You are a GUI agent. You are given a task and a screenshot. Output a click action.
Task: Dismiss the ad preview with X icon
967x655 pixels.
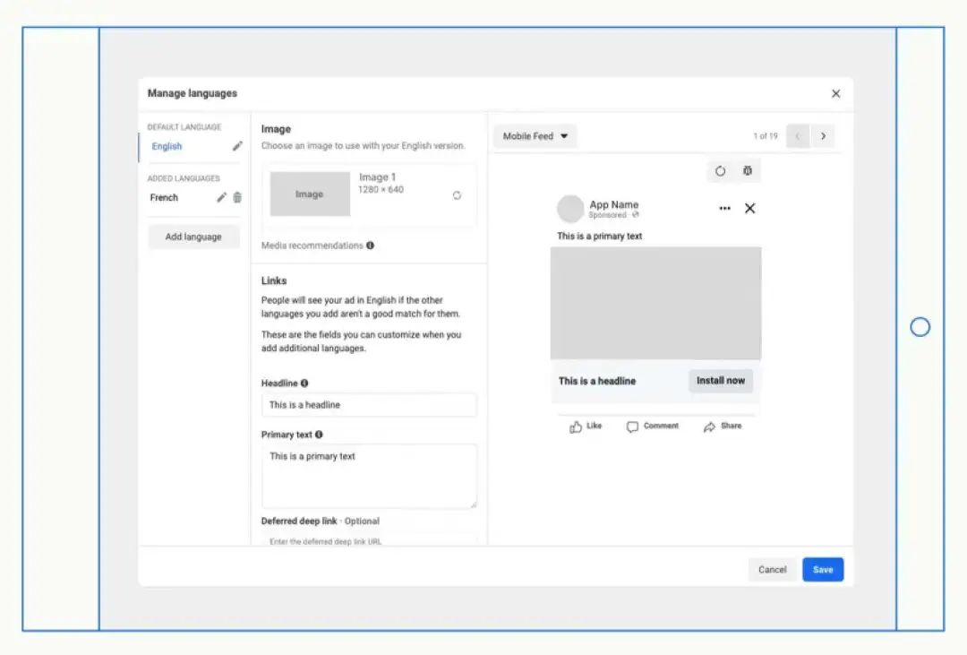(750, 209)
